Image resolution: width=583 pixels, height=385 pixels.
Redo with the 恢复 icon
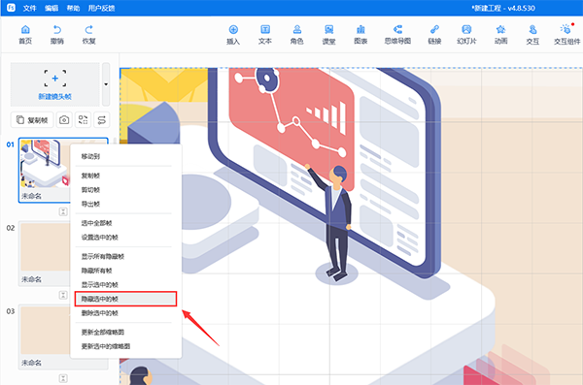[x=88, y=35]
